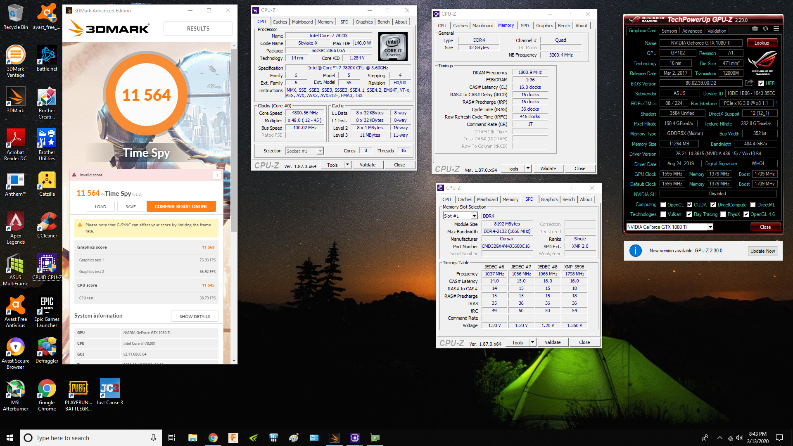This screenshot has height=446, width=793.
Task: Click 3DMark vertical scrollbar thumb
Action: point(234,140)
